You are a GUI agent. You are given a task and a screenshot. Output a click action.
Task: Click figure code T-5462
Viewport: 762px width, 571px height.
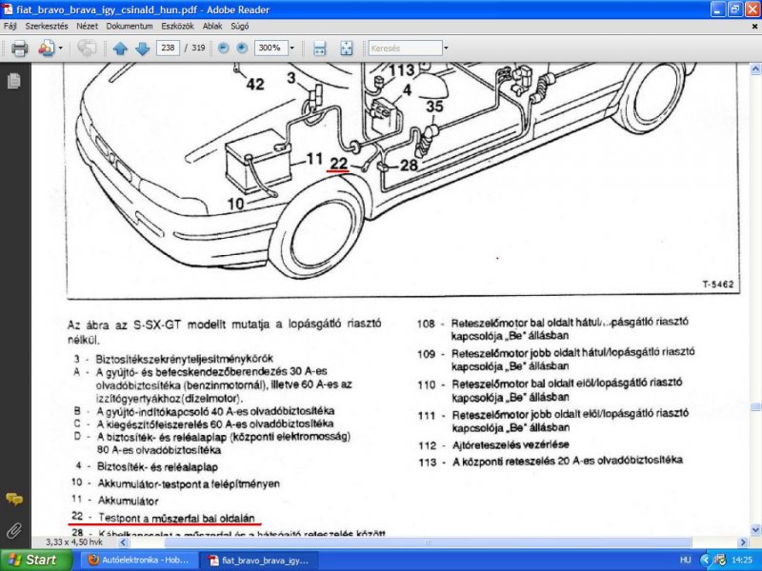coord(718,284)
